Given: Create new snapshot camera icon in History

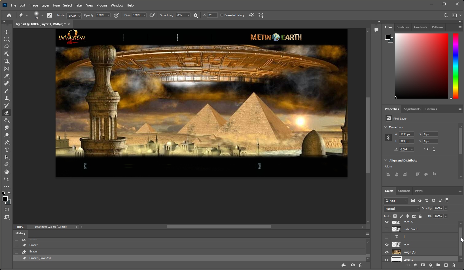Looking at the screenshot, I should [x=353, y=265].
